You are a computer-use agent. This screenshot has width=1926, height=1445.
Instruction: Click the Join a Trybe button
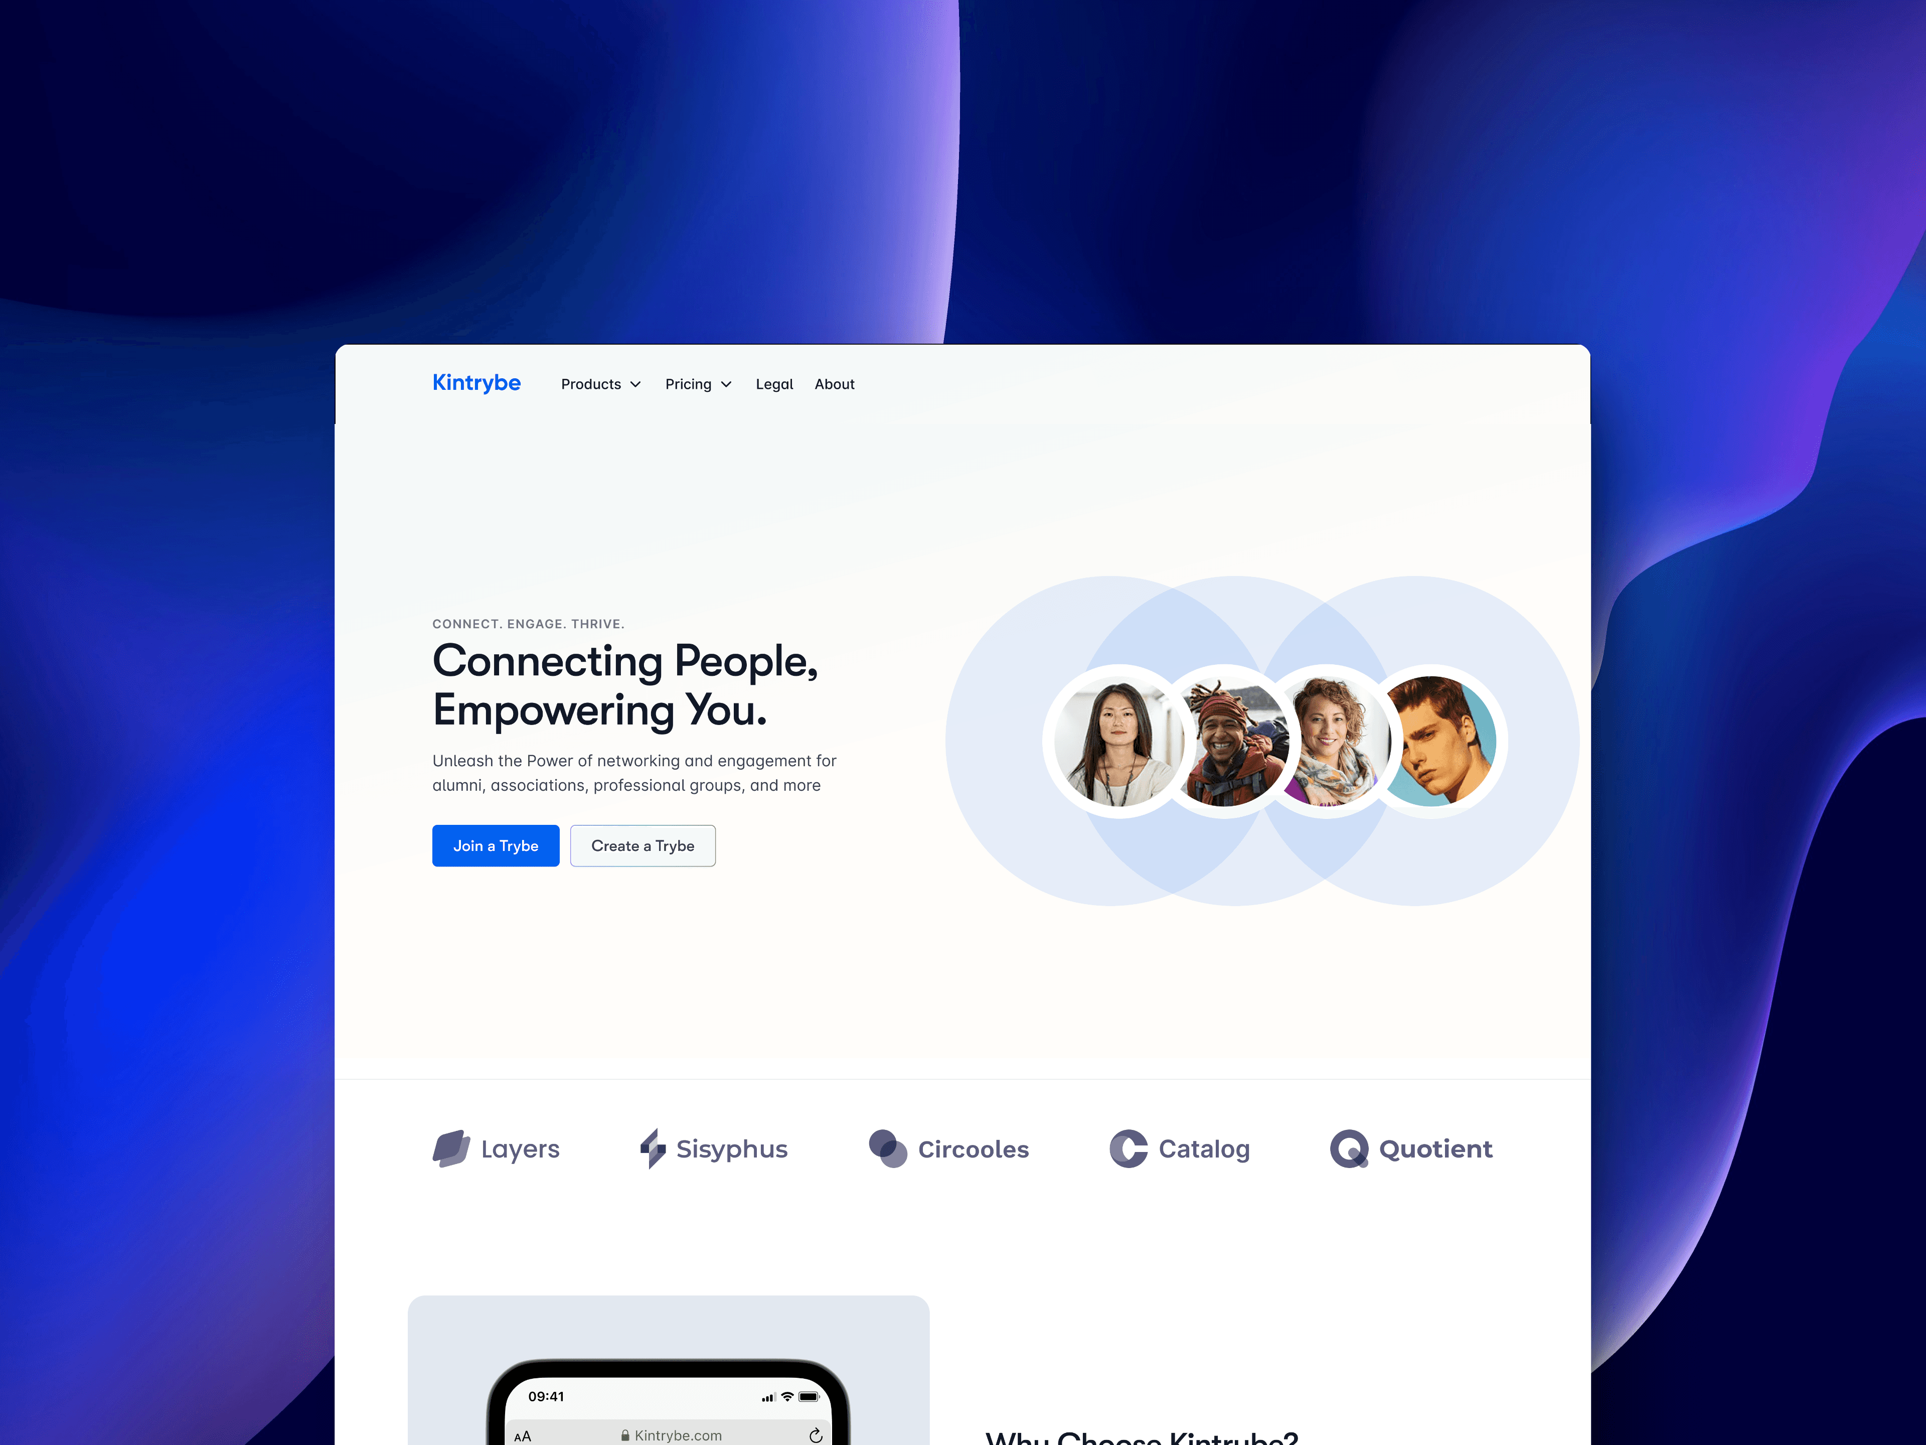pos(496,845)
